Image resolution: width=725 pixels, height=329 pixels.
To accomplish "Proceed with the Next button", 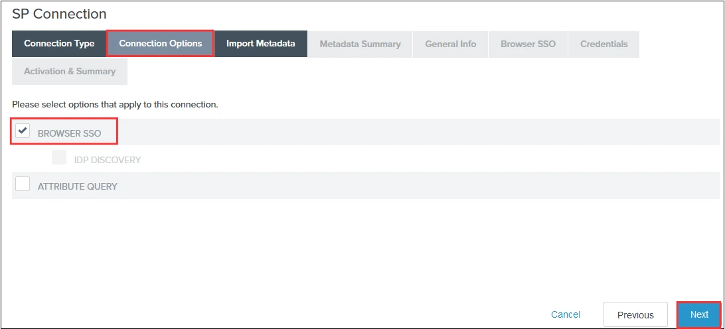I will [x=698, y=314].
